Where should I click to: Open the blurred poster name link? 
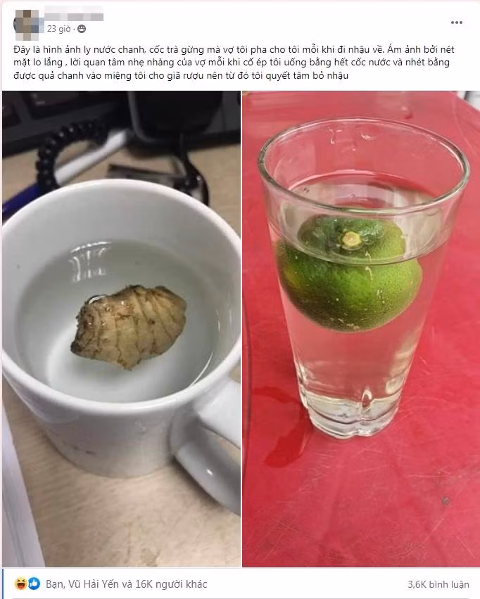(x=74, y=15)
